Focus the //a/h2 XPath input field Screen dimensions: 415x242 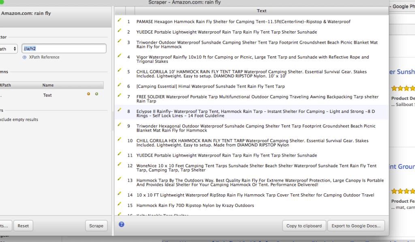(x=64, y=49)
